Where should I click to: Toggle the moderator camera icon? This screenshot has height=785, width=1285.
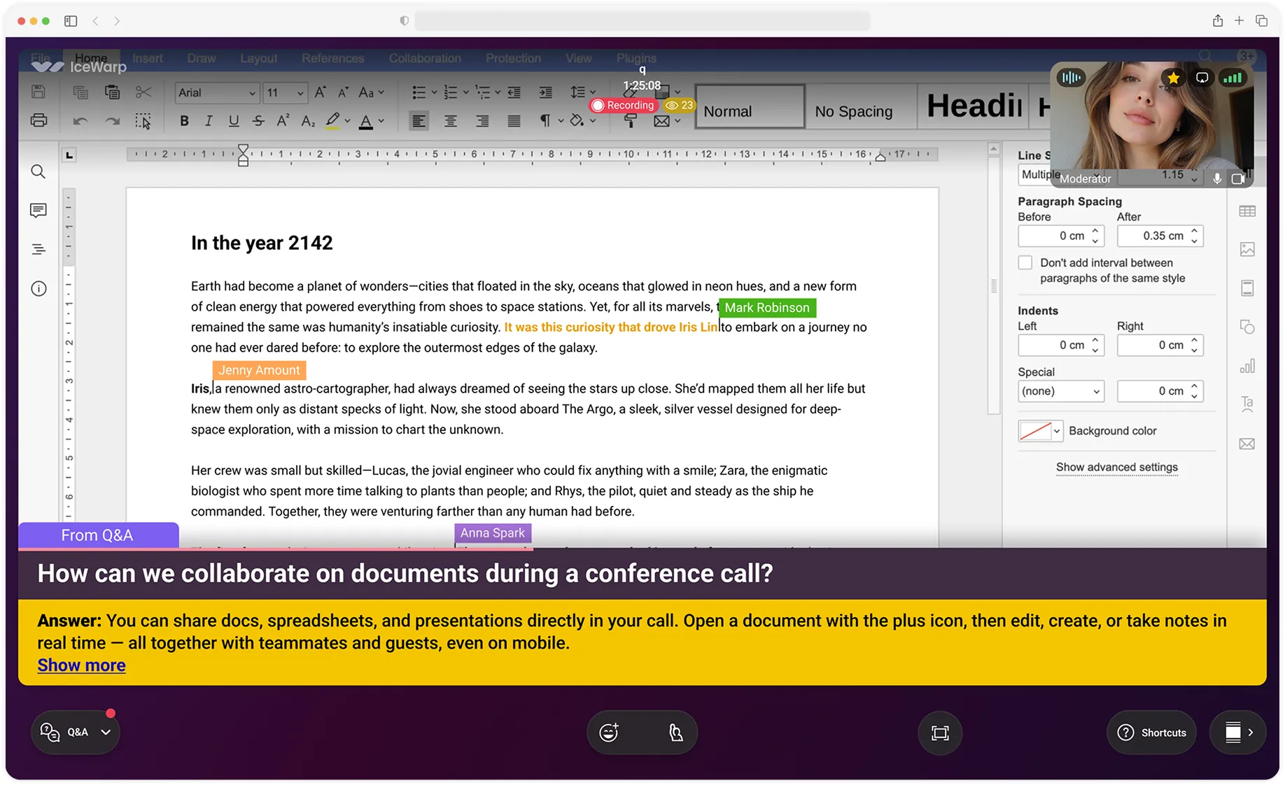tap(1238, 178)
